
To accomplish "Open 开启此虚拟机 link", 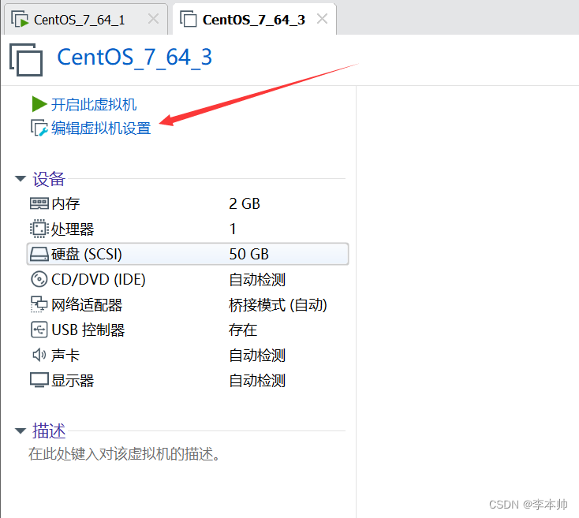I will (x=94, y=104).
